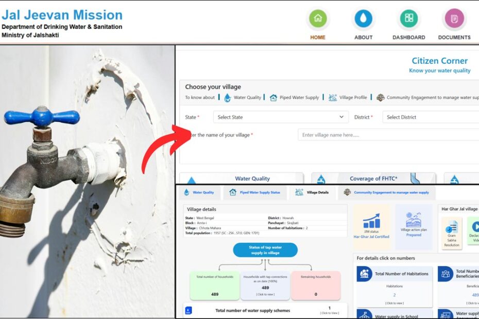The height and width of the screenshot is (319, 479).
Task: Click the Total number of water supply schemes label
Action: [253, 310]
